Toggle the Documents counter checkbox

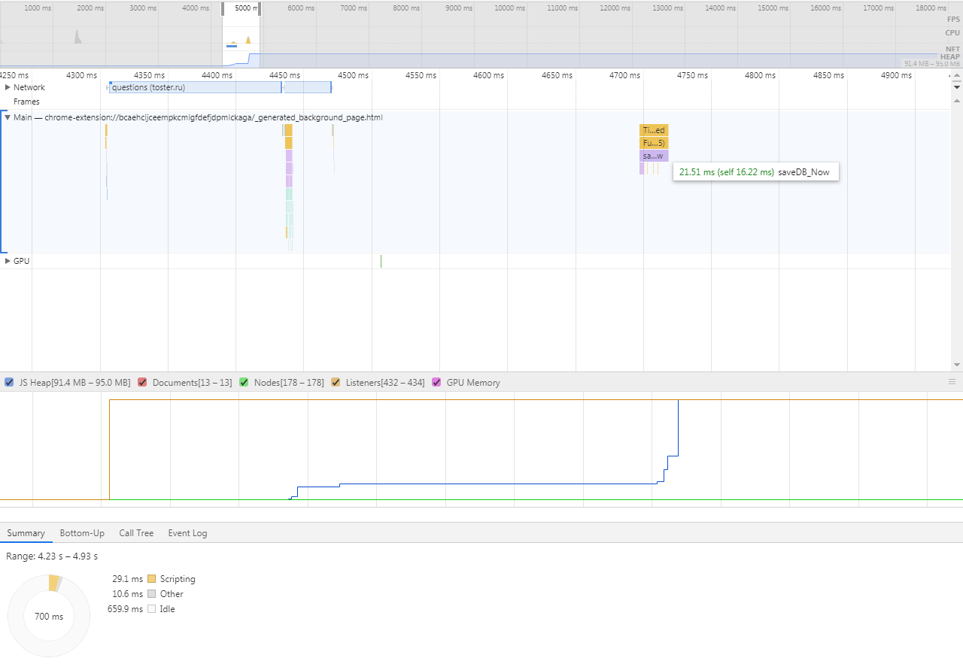(x=142, y=383)
